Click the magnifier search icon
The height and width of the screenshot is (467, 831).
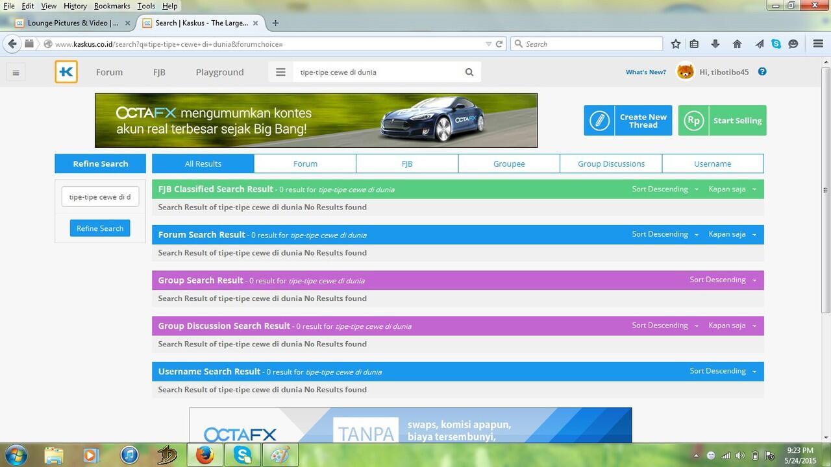[x=469, y=72]
